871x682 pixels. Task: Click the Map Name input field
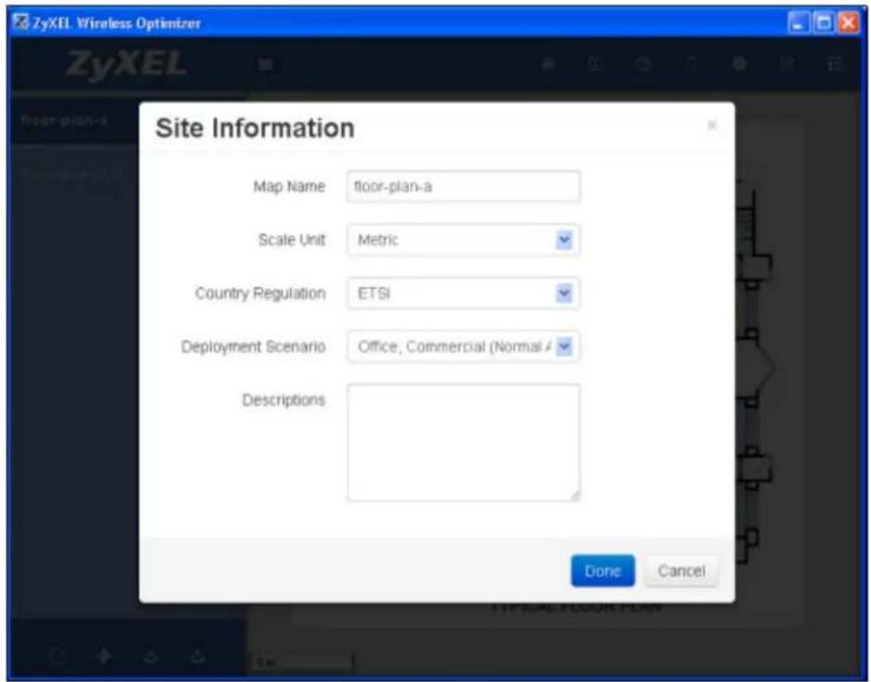pyautogui.click(x=463, y=187)
